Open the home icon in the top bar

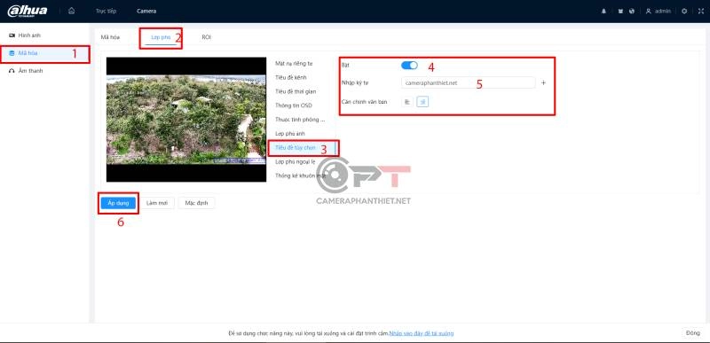71,11
